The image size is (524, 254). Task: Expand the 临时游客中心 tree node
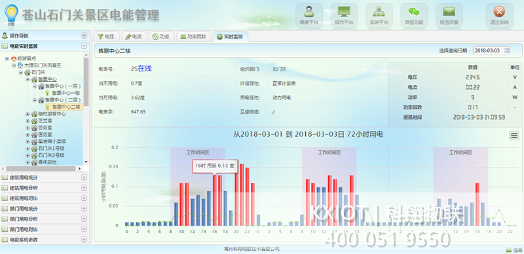pyautogui.click(x=28, y=114)
